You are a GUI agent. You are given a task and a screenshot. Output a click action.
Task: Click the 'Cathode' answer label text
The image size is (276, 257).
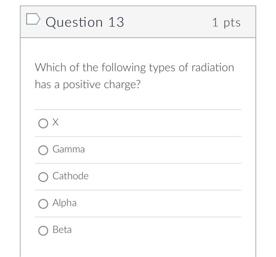tap(71, 176)
